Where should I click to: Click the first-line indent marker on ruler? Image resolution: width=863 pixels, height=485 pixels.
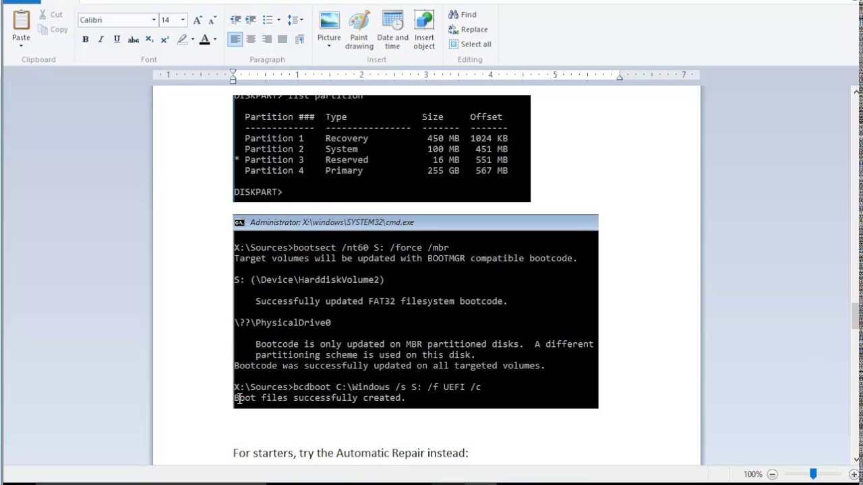(x=233, y=71)
